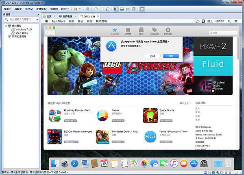Click the VMware unity mode icon
Viewport: 244px width, 175px height.
coord(134,9)
